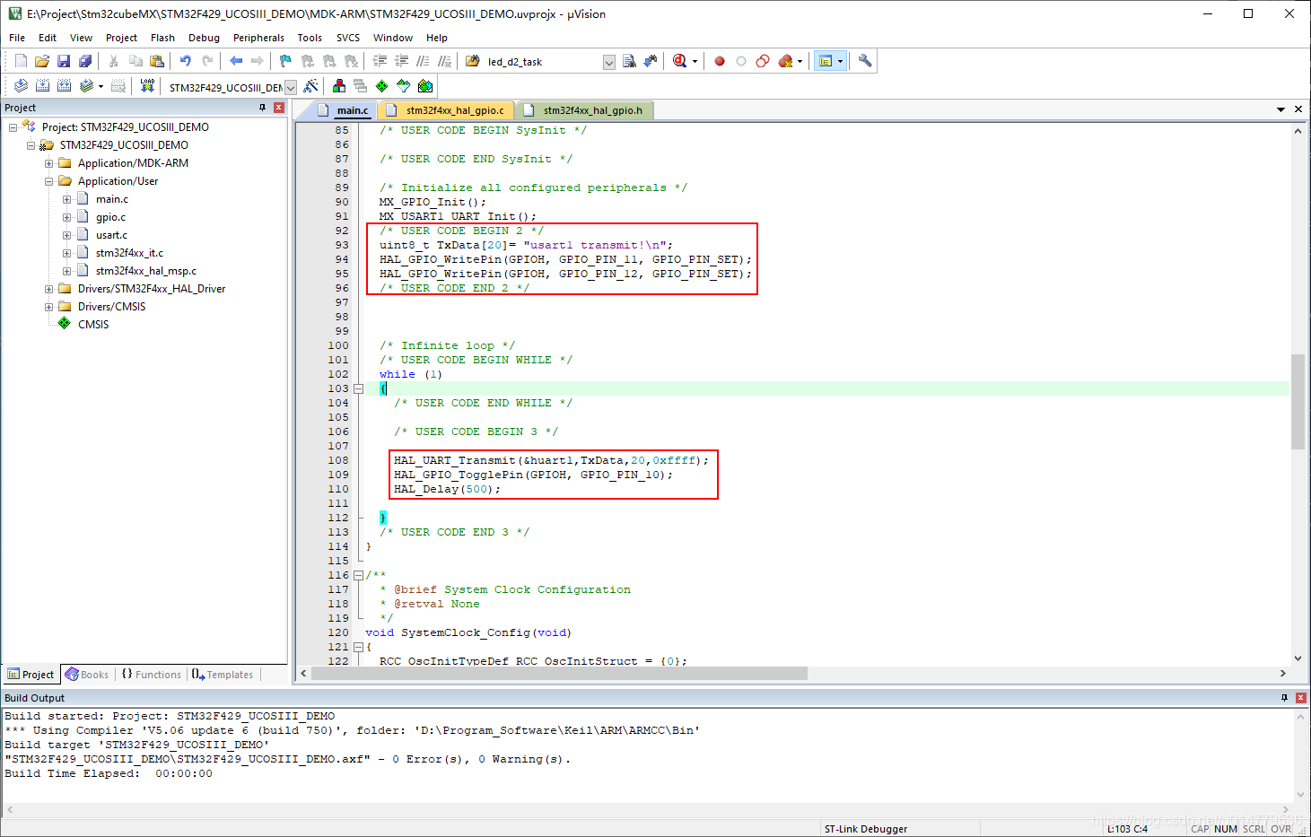Click the Open file folder icon
The image size is (1311, 837).
point(42,61)
